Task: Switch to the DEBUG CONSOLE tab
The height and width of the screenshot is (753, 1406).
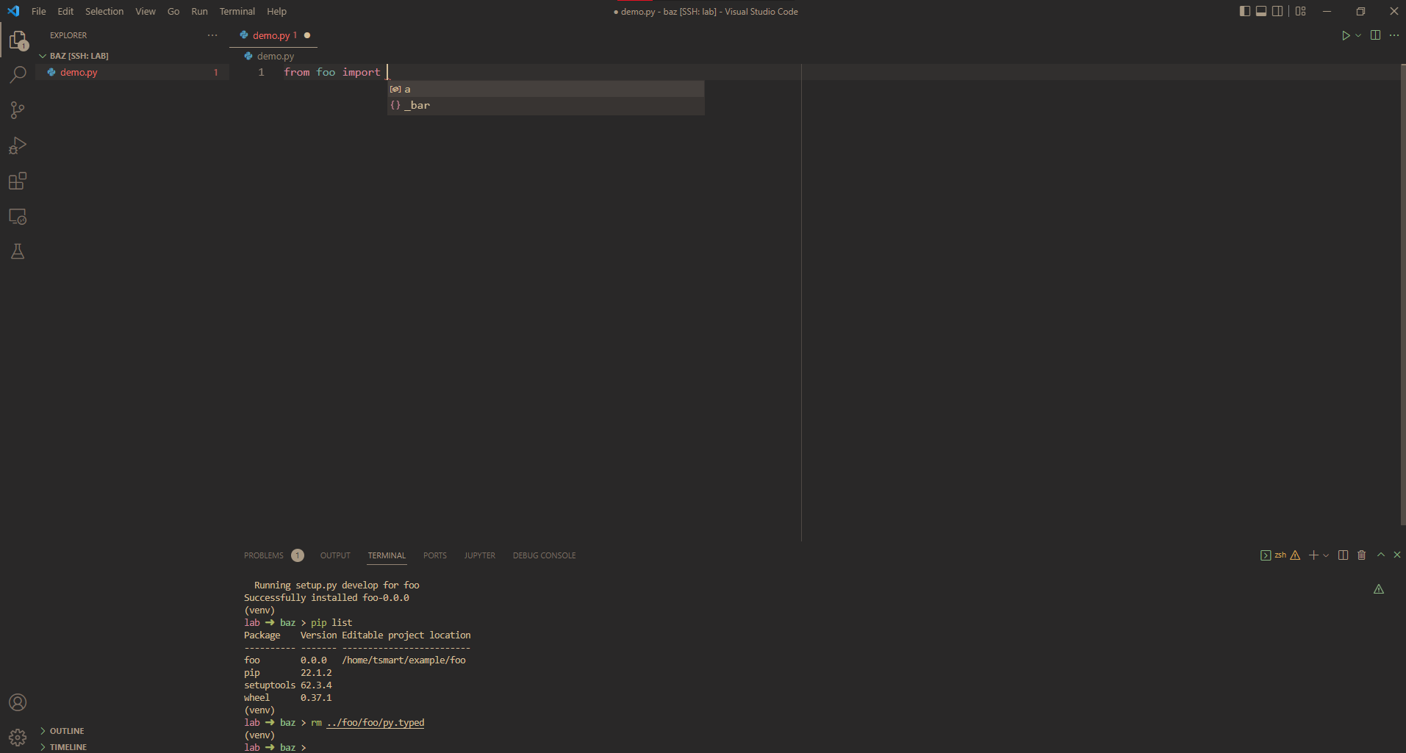Action: pyautogui.click(x=544, y=555)
